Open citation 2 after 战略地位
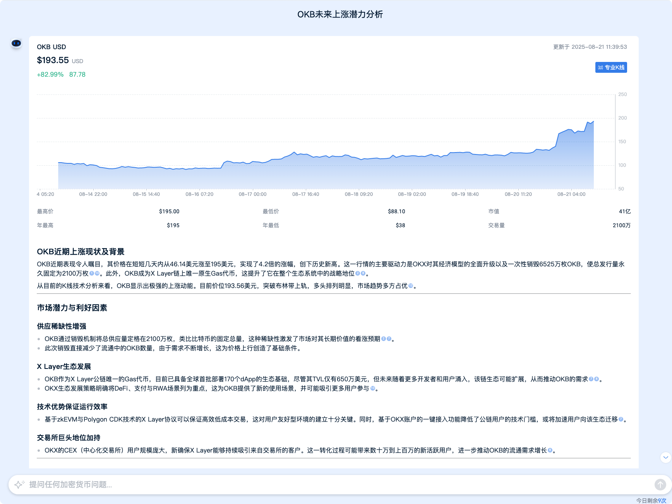Viewport: 672px width, 504px height. [358, 273]
